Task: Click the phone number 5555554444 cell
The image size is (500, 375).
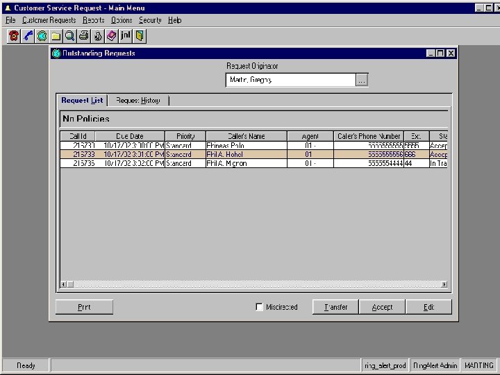Action: tap(369, 164)
